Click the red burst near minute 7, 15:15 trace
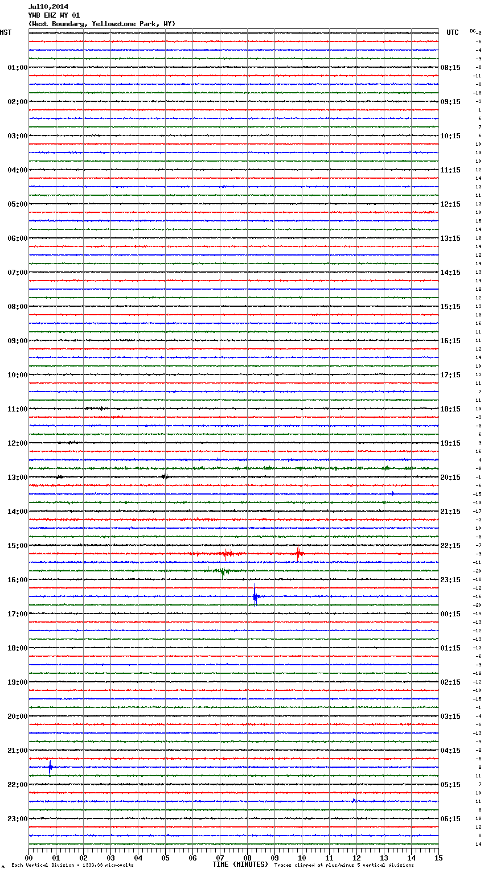 pos(227,553)
